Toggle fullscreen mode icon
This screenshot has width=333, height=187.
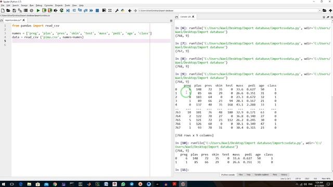coord(110,10)
